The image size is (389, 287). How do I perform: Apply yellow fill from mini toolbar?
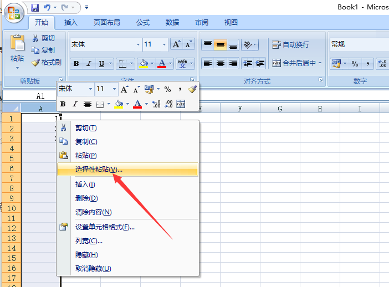coord(119,104)
